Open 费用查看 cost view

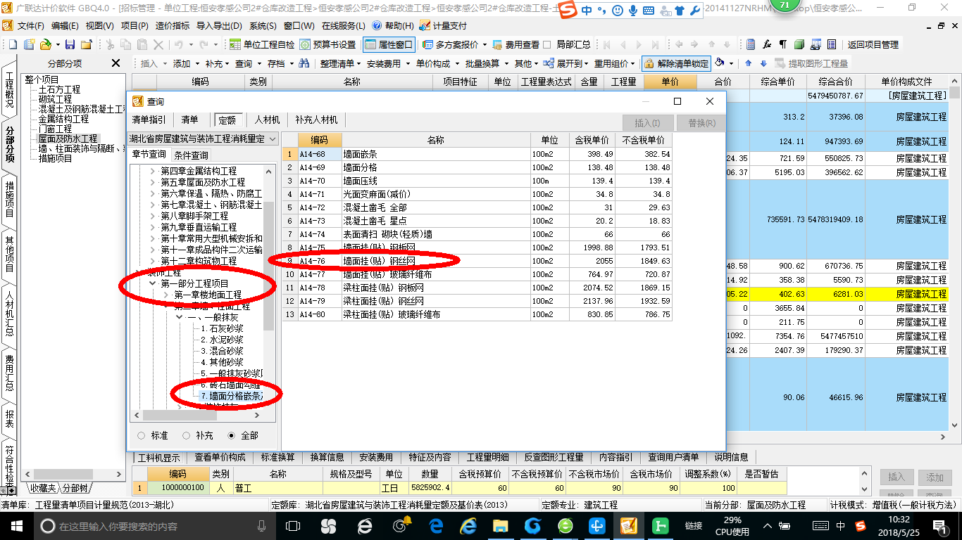pos(515,44)
